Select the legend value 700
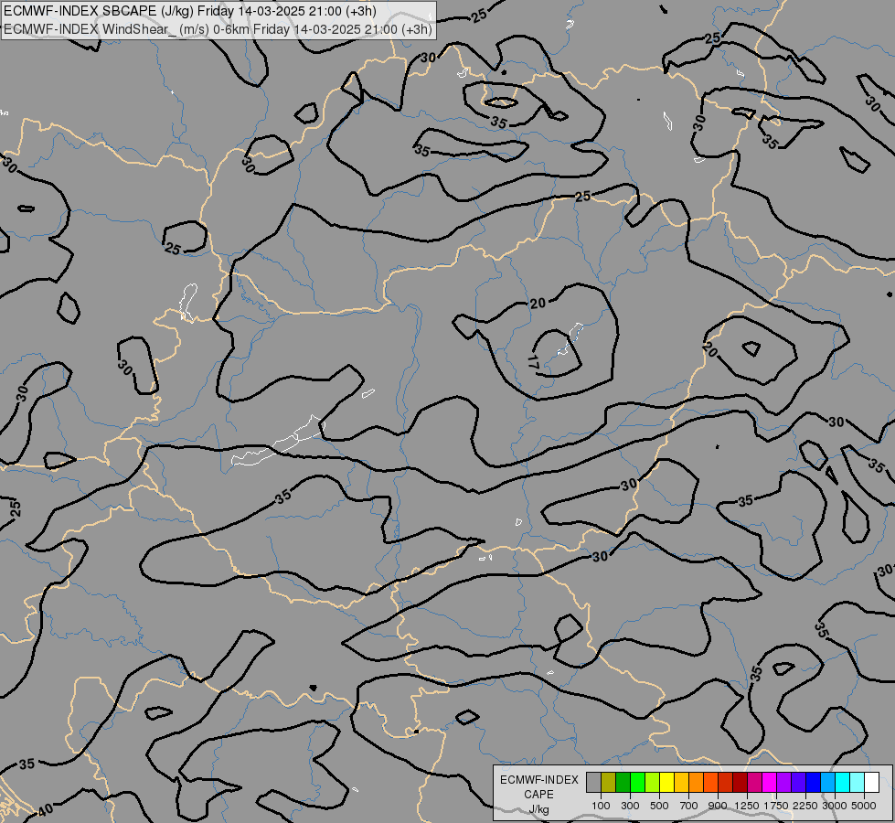Image resolution: width=895 pixels, height=823 pixels. [x=689, y=806]
